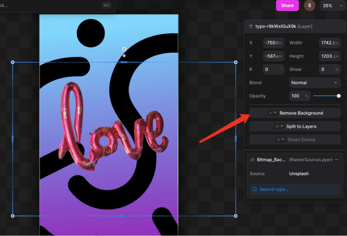This screenshot has width=347, height=236.
Task: Click the magnifier icon in Search typo field
Action: point(254,189)
